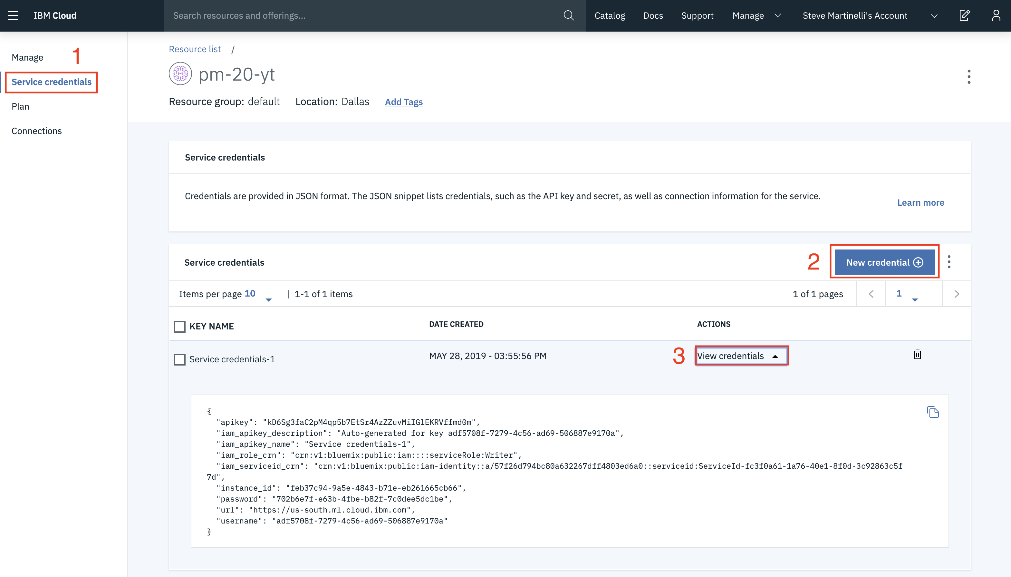Select the Service credentials-1 checkbox

click(x=180, y=359)
